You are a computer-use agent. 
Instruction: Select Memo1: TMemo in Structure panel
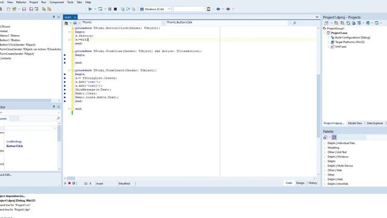pyautogui.click(x=10, y=36)
